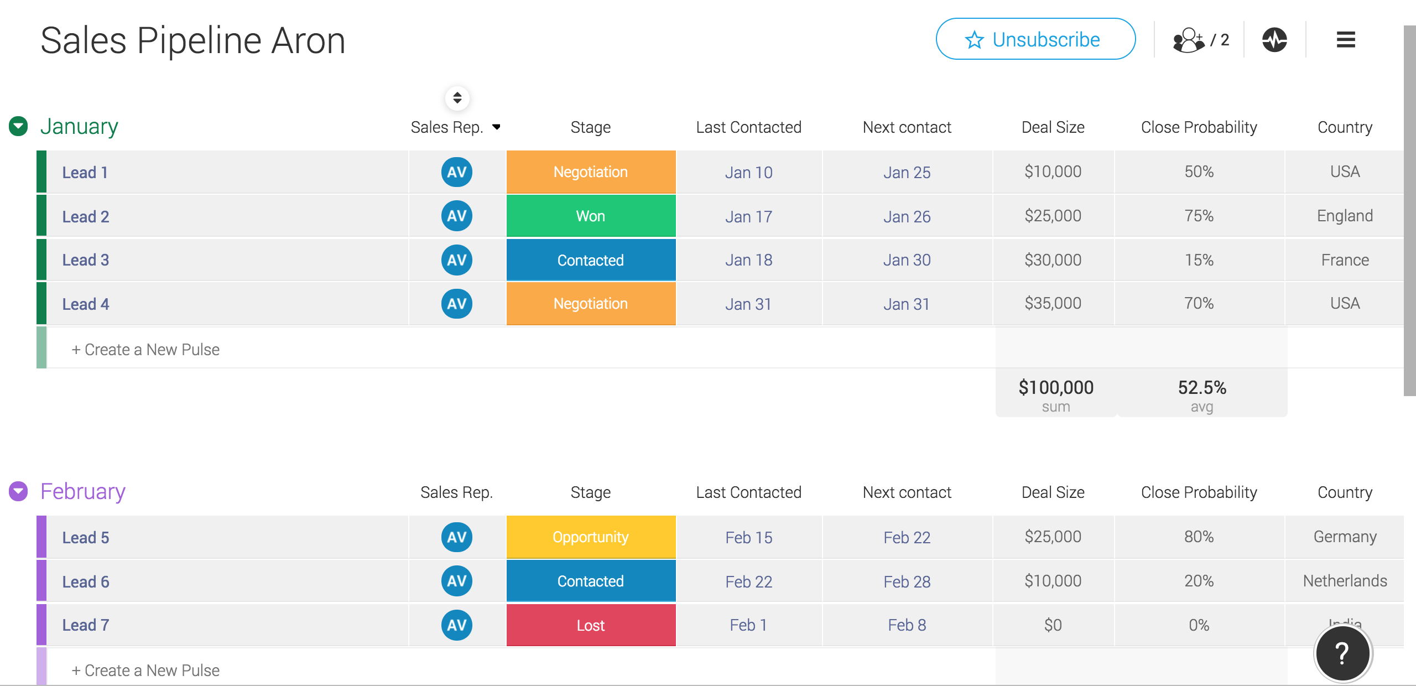Collapse the February group
Image resolution: width=1416 pixels, height=686 pixels.
coord(18,491)
